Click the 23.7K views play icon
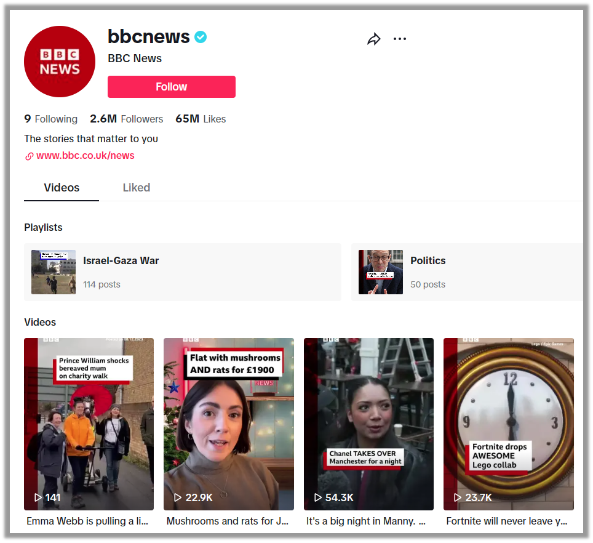Viewport: 593px width, 543px height. click(458, 497)
